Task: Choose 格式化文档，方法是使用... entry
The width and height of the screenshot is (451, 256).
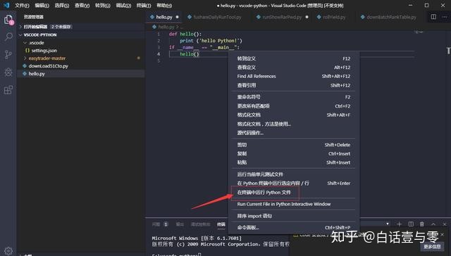Action: click(293, 124)
